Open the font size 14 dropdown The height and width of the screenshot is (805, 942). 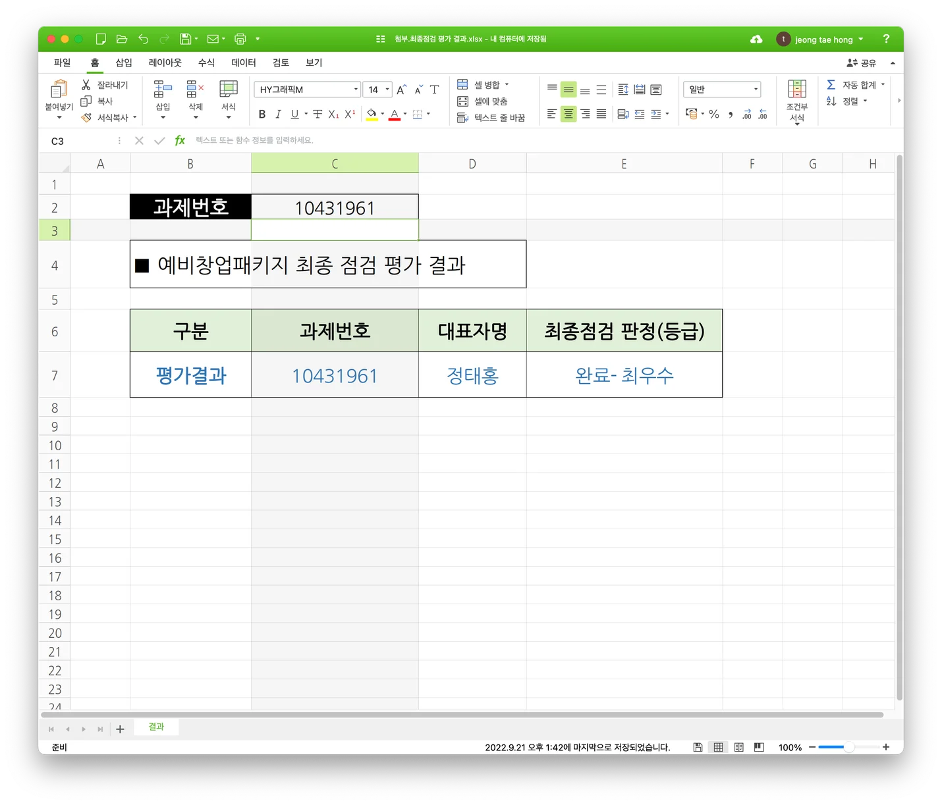tap(387, 90)
